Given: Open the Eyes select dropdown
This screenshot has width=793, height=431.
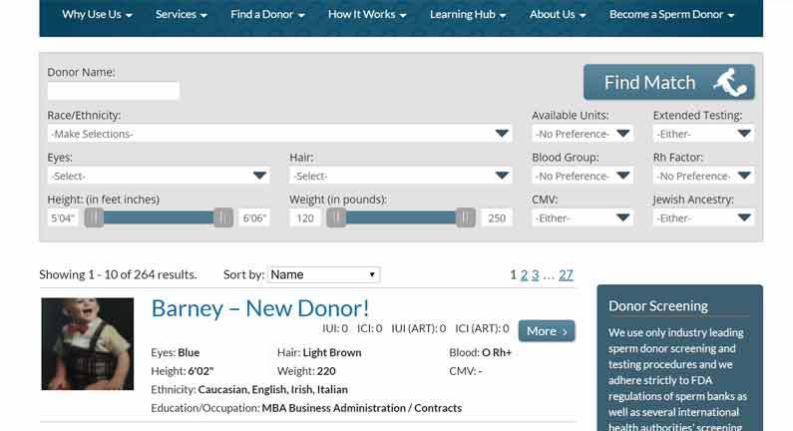Looking at the screenshot, I should click(159, 176).
